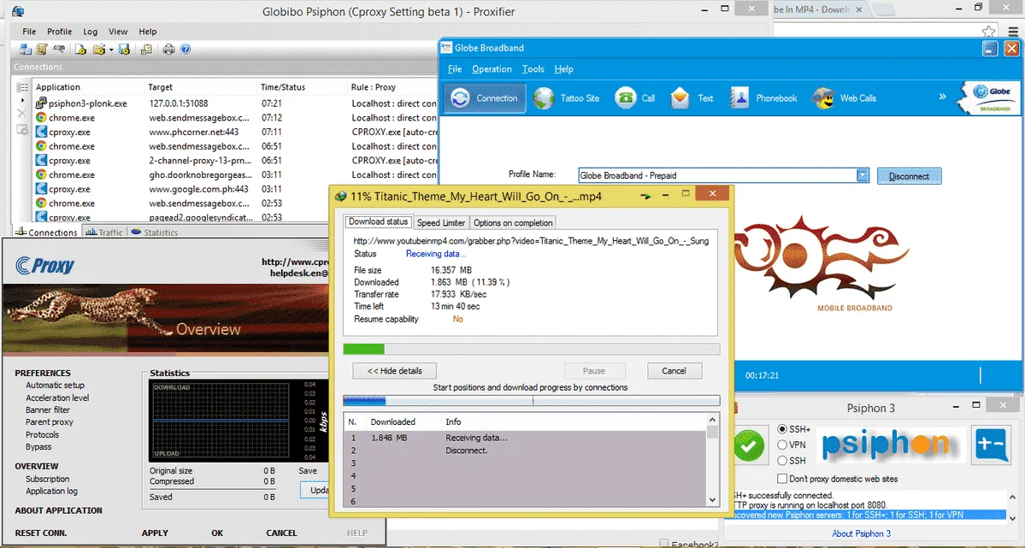Click Text envelope icon in Globe Broadband
This screenshot has width=1025, height=548.
pos(680,98)
